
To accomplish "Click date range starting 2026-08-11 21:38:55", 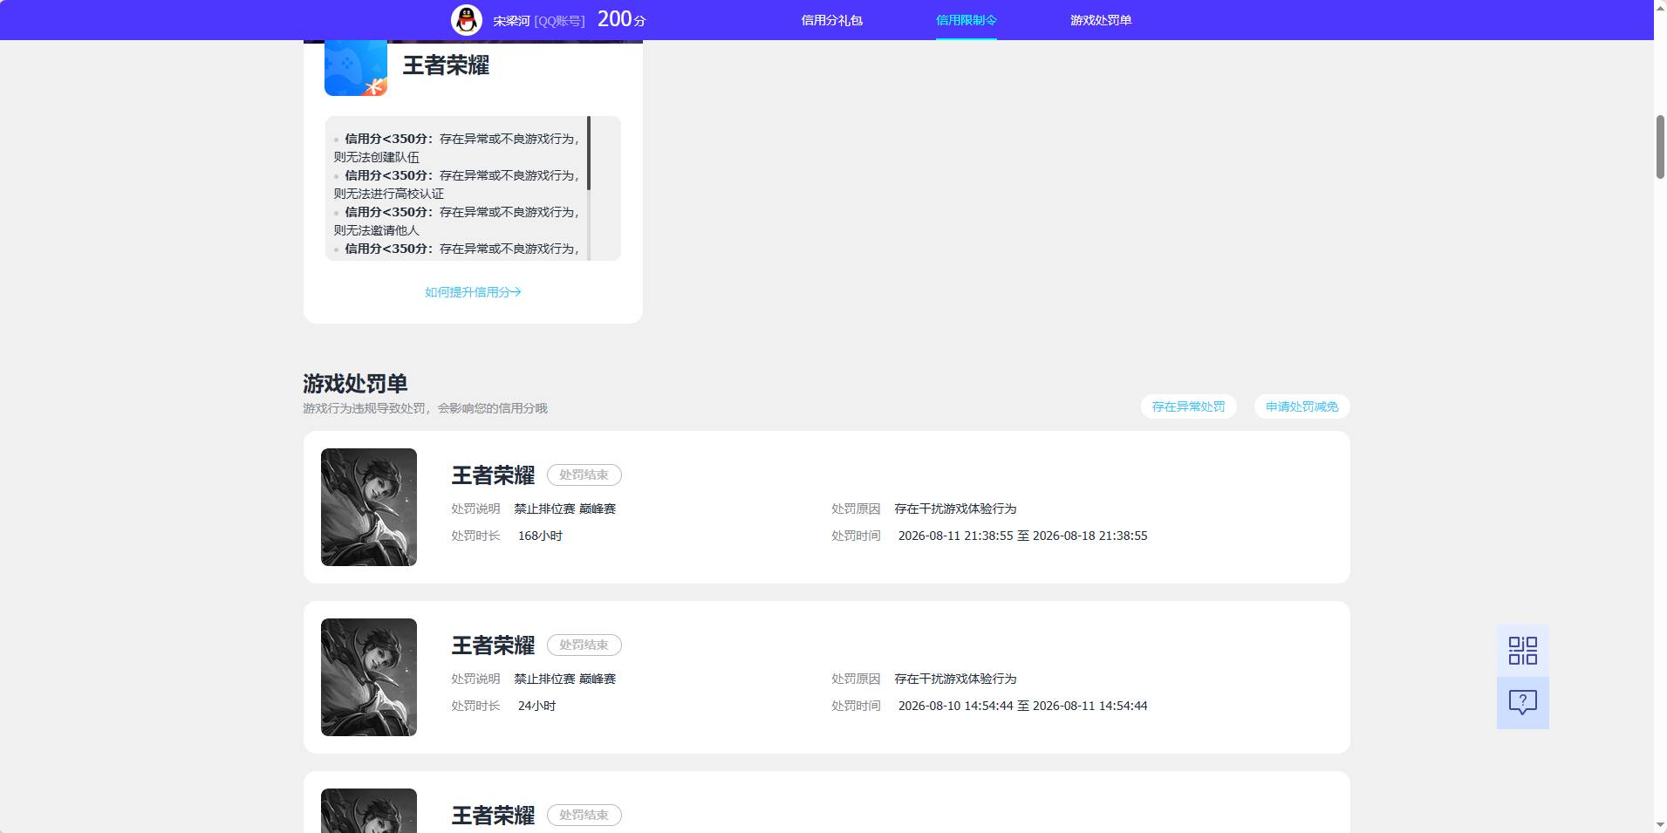I will [1022, 536].
